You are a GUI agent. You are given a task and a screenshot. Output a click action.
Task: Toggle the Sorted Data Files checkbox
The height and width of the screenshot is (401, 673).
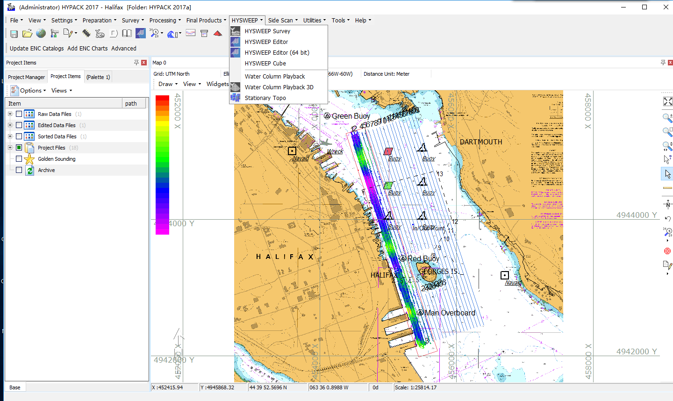coord(19,136)
